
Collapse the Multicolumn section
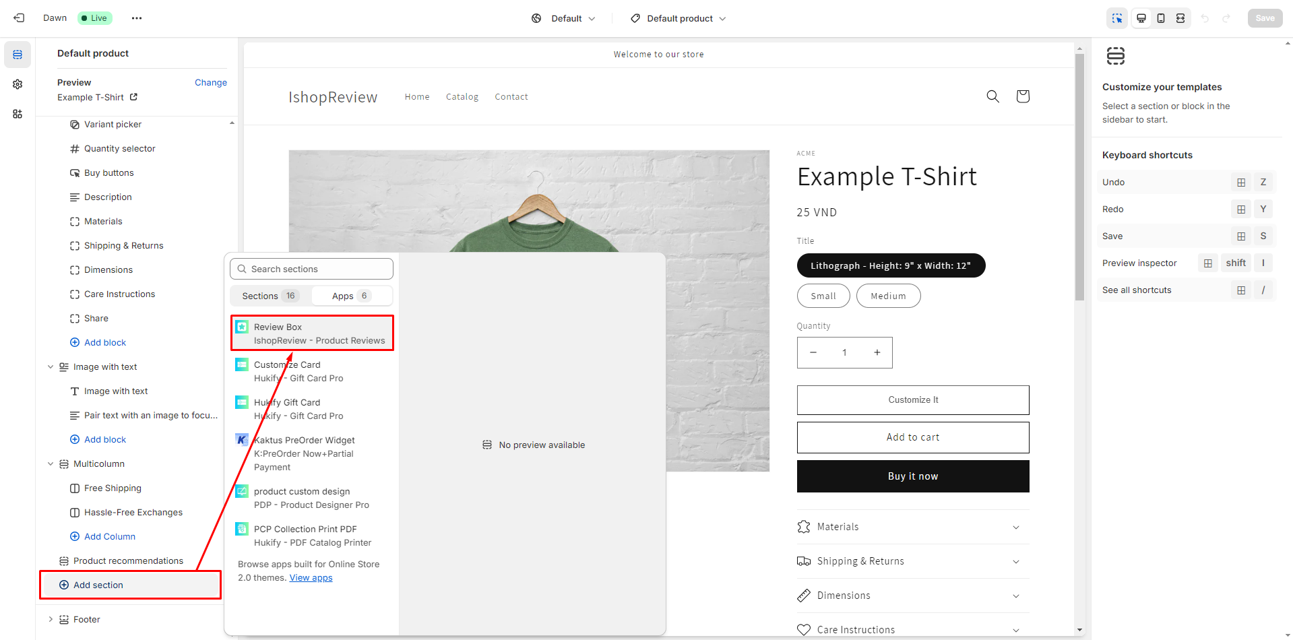click(51, 464)
